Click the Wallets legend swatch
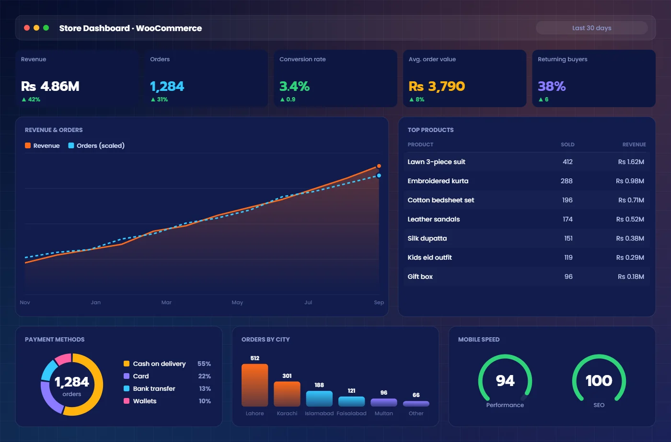The width and height of the screenshot is (671, 442). (127, 401)
